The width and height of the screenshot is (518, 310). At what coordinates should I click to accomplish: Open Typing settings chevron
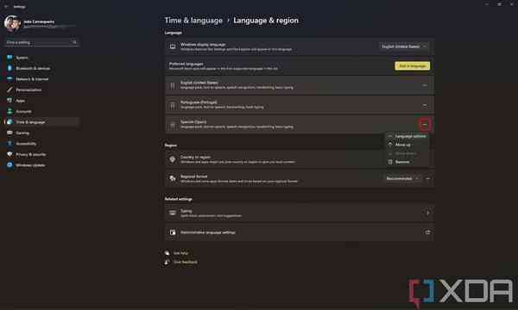point(427,213)
